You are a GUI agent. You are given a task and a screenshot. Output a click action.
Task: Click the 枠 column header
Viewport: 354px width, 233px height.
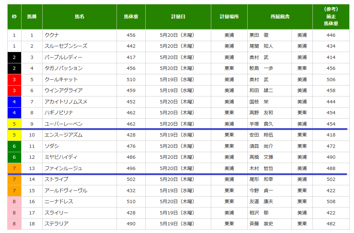14,17
